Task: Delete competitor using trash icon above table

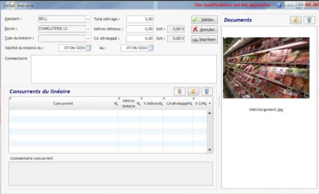Action: point(207,91)
